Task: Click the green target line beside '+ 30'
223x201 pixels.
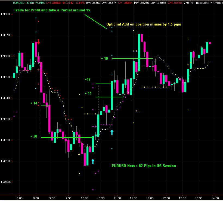Action: [x=67, y=138]
